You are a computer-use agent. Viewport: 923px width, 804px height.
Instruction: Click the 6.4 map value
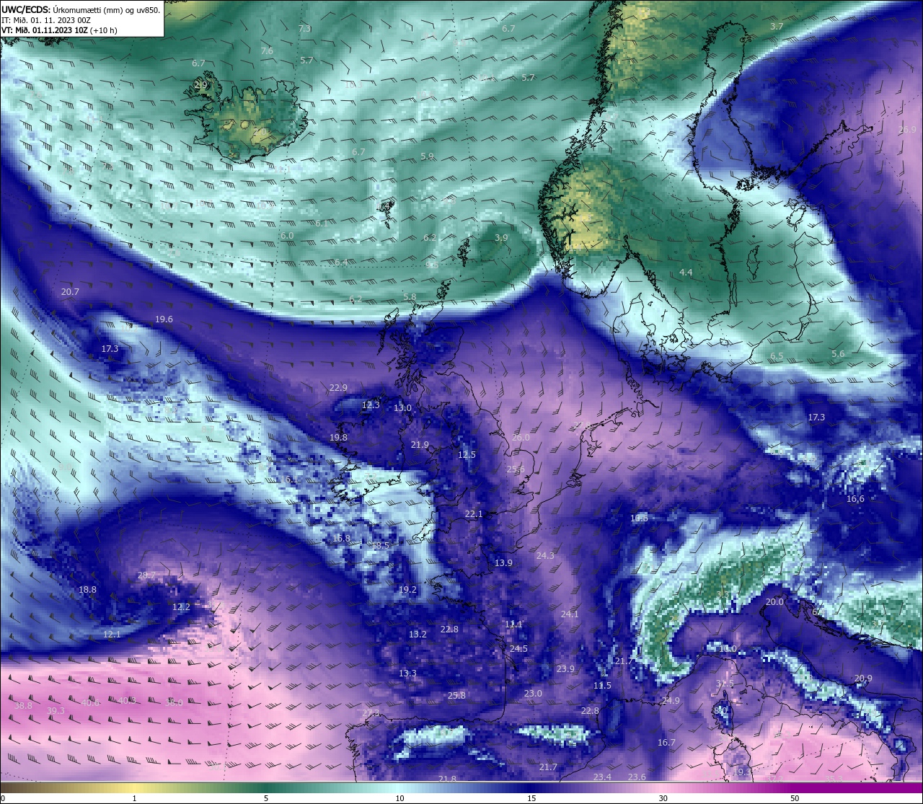pos(341,262)
